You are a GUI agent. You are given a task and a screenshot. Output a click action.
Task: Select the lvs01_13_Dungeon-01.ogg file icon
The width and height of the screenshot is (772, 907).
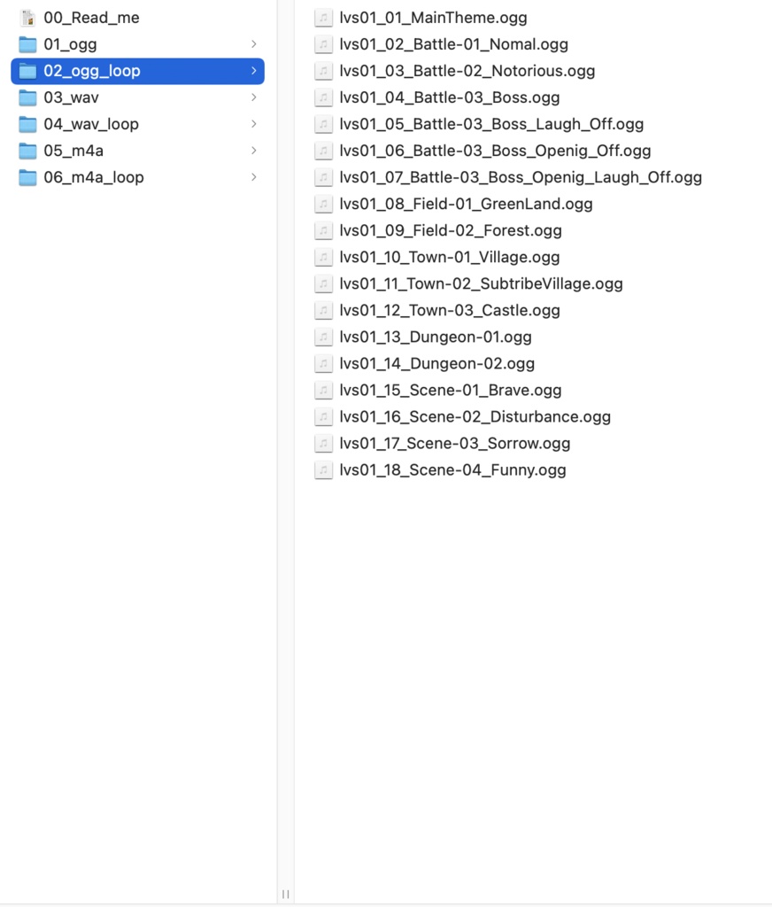pos(323,337)
